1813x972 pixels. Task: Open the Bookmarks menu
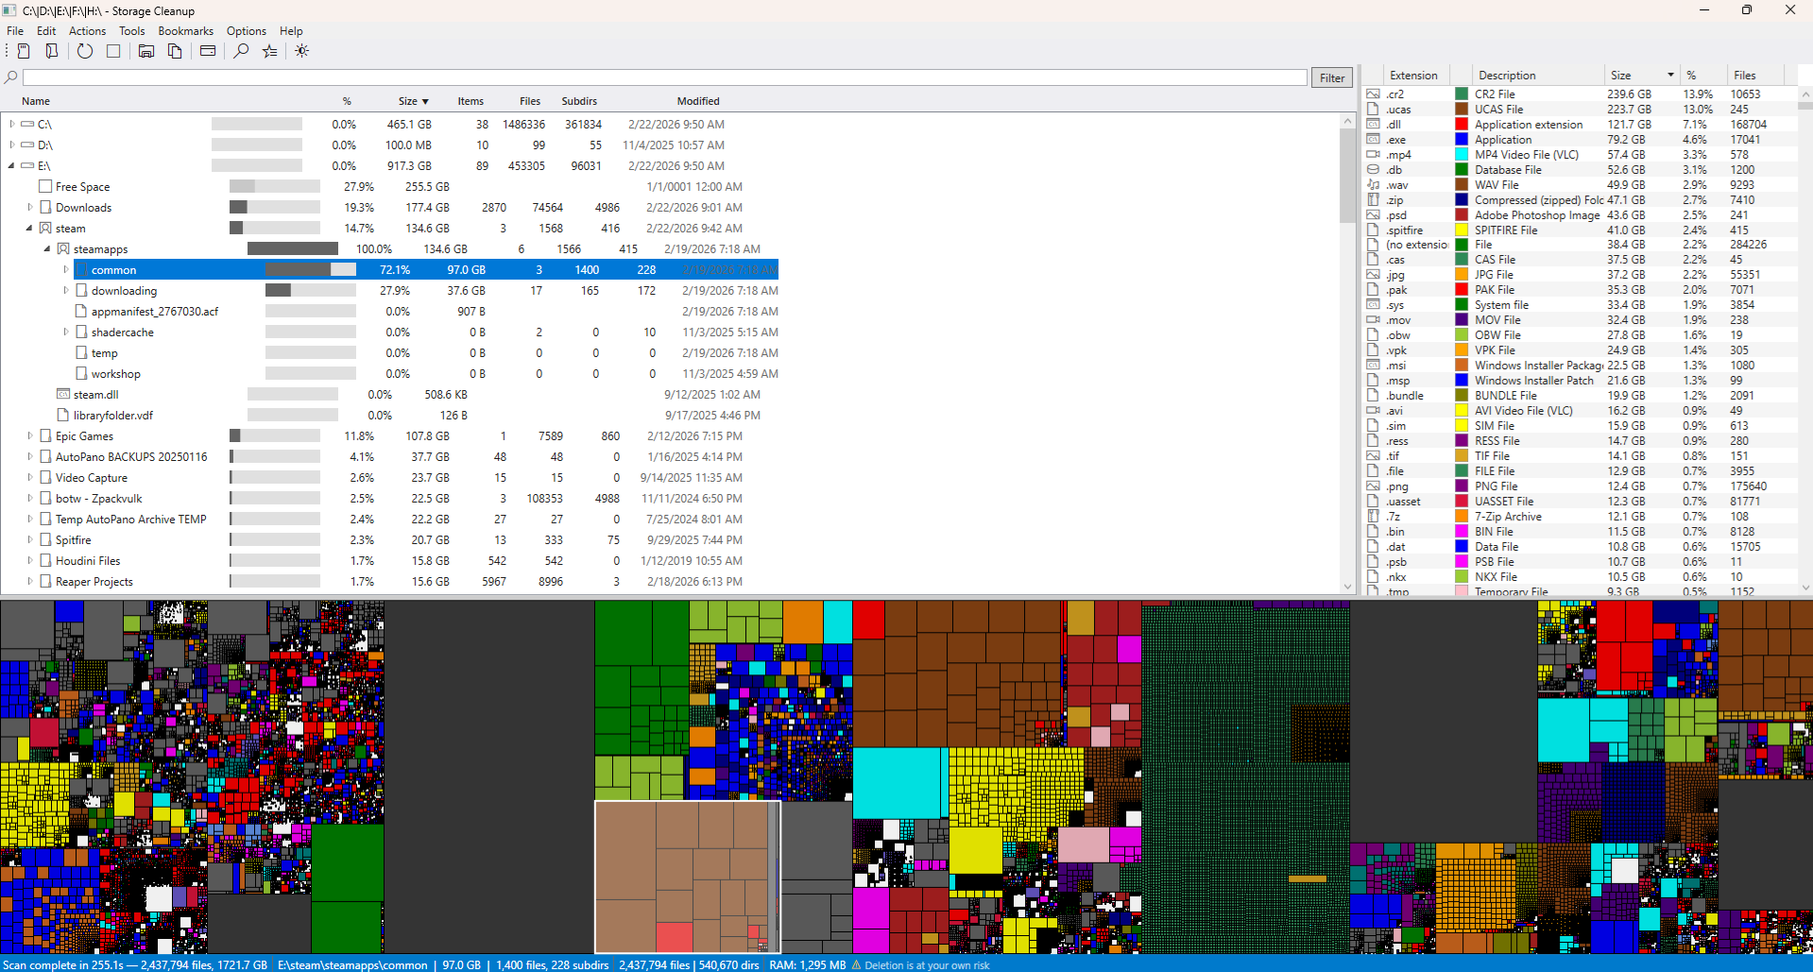(185, 30)
